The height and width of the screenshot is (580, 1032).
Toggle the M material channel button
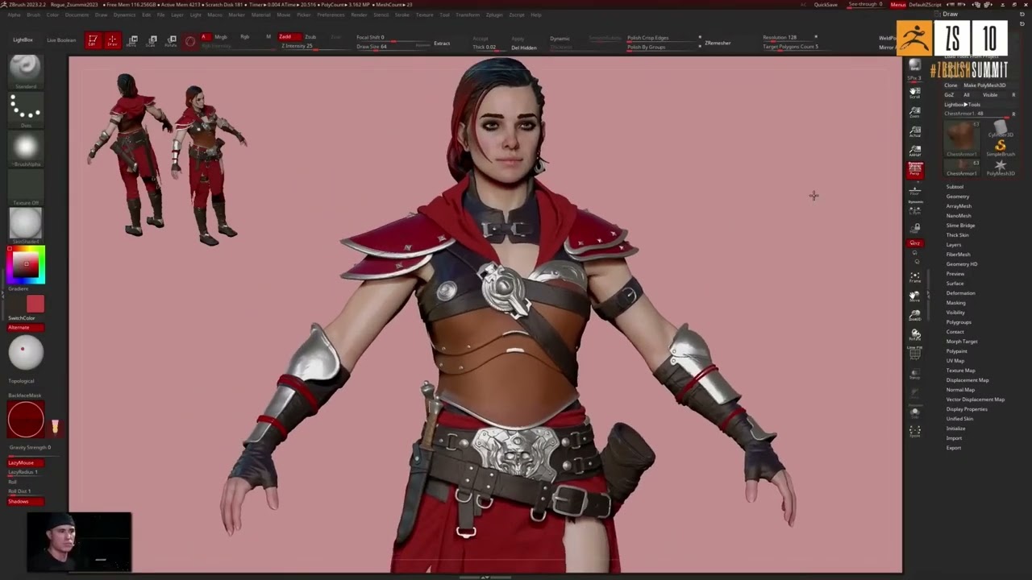click(268, 36)
